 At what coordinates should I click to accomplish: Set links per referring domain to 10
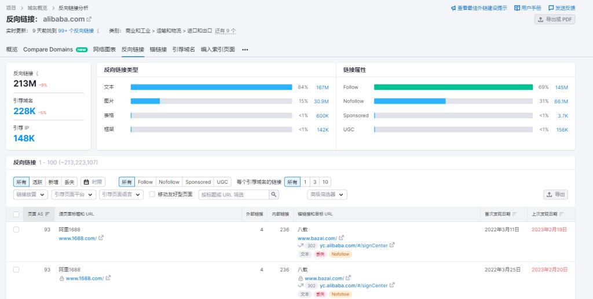coord(325,182)
